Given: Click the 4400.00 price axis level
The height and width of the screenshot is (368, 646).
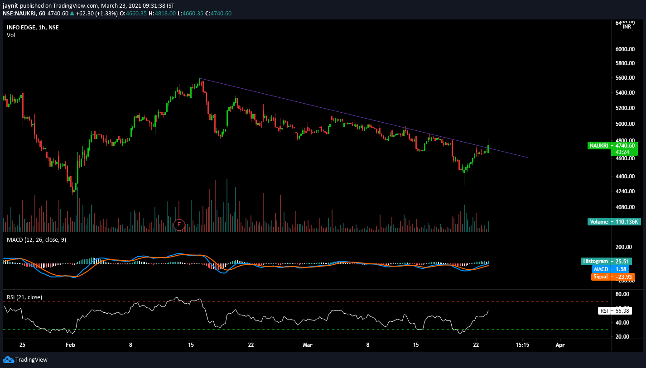Looking at the screenshot, I should (625, 177).
